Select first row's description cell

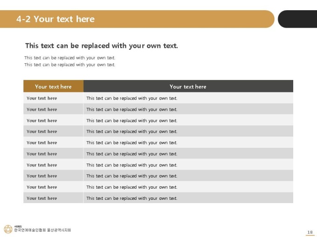(x=188, y=98)
